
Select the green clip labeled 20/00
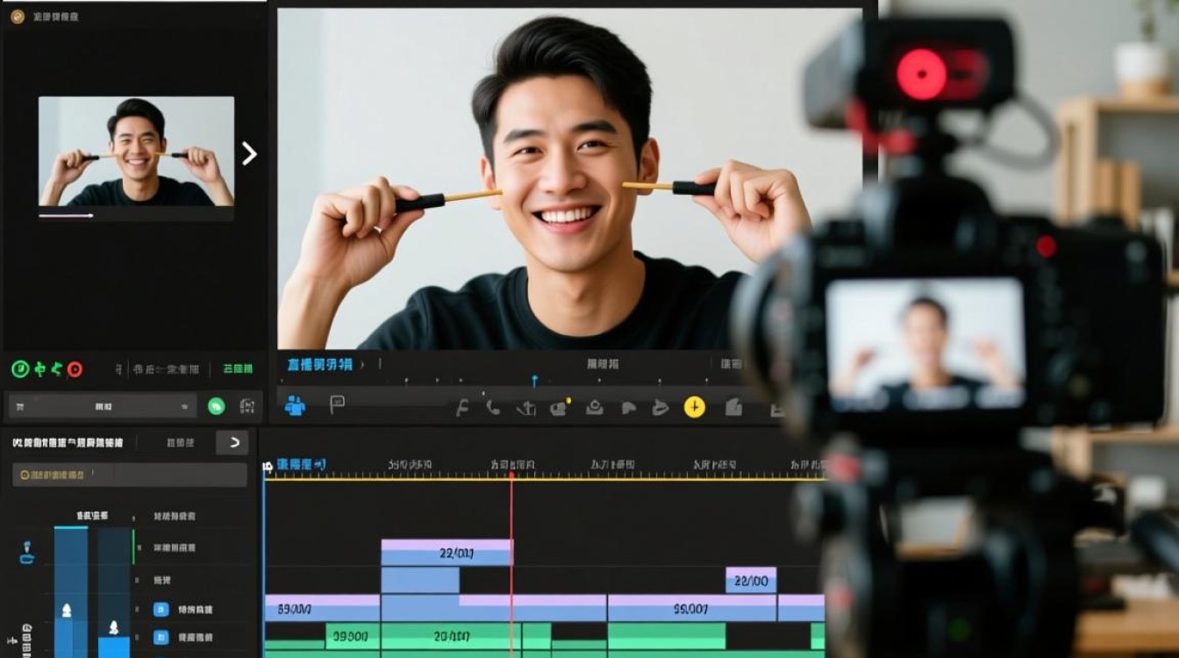451,636
